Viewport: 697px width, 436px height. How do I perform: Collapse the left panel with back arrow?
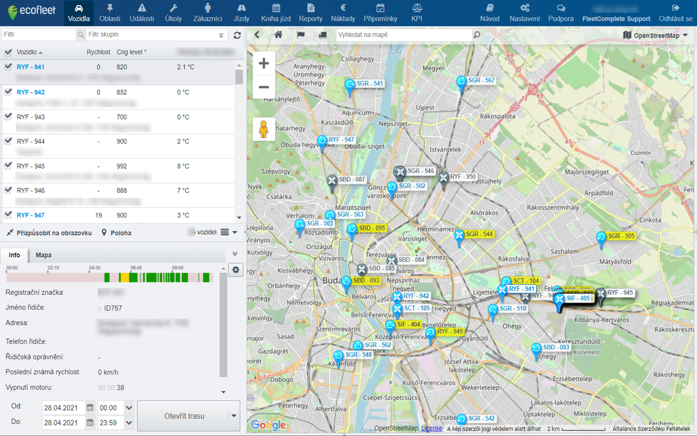coord(257,35)
